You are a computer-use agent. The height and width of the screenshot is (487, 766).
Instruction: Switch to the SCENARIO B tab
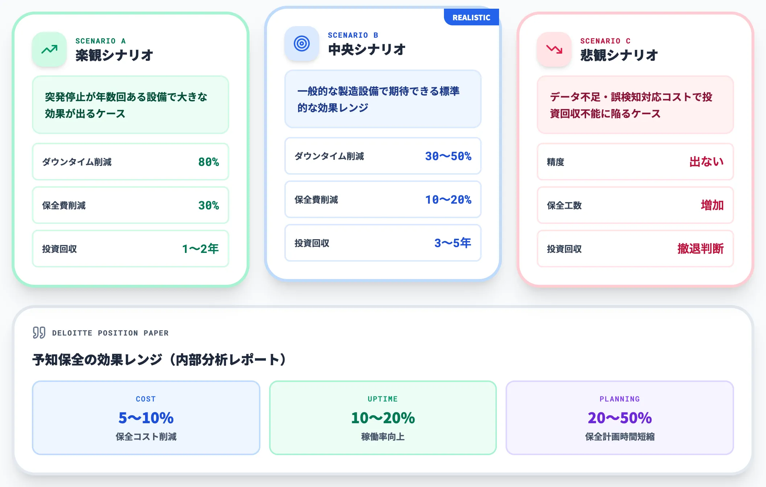[x=353, y=35]
